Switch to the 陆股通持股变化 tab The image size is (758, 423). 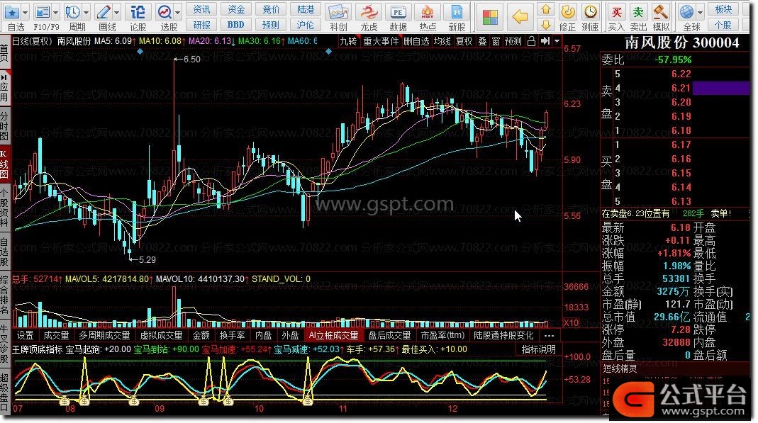coord(503,335)
